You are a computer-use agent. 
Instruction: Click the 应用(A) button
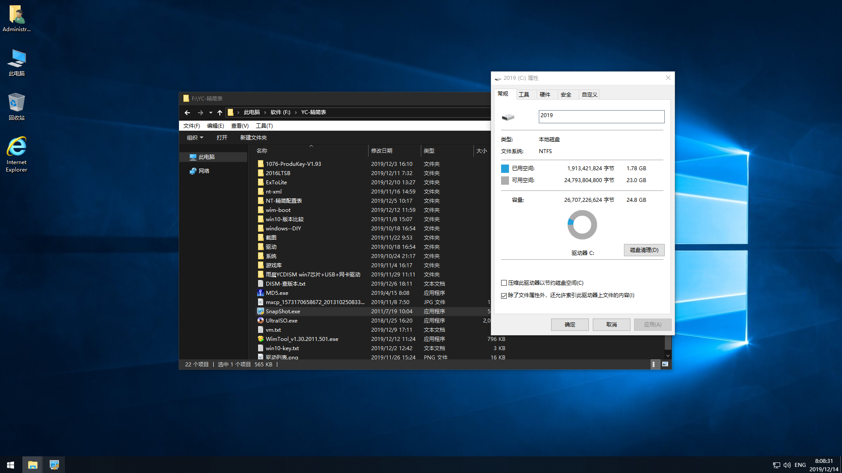652,324
